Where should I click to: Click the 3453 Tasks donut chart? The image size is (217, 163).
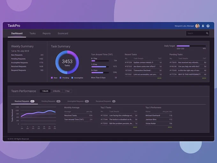[67, 62]
